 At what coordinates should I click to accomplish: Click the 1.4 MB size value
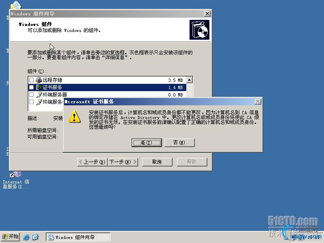click(x=175, y=87)
